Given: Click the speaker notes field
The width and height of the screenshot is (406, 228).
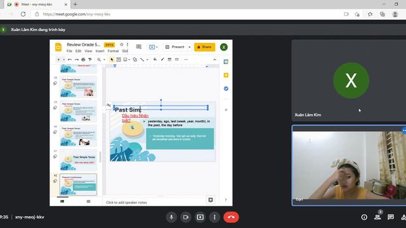Looking at the screenshot, I should pos(155,203).
